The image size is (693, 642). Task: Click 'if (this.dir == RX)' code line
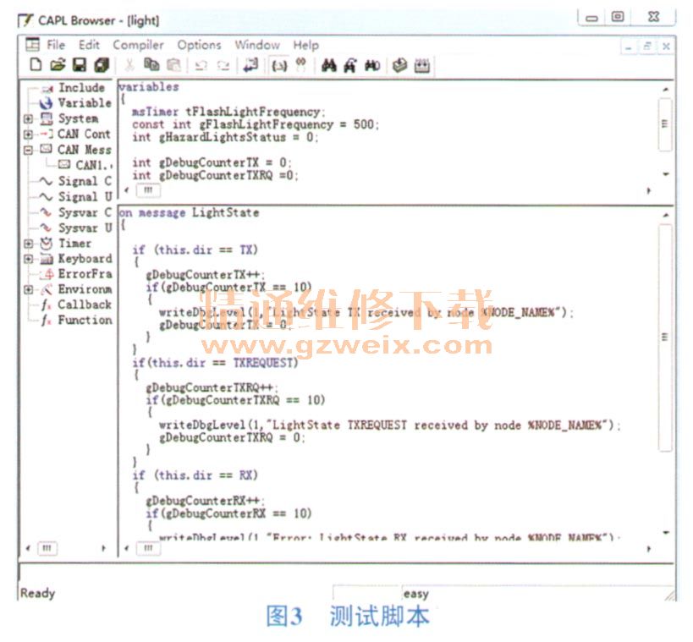coord(195,475)
